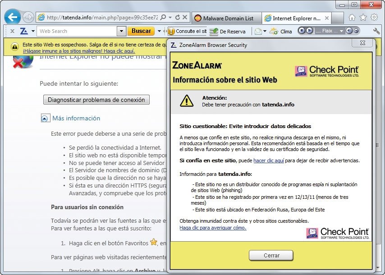Image resolution: width=385 pixels, height=275 pixels.
Task: Open Favorites with the star icon
Action: [363, 18]
